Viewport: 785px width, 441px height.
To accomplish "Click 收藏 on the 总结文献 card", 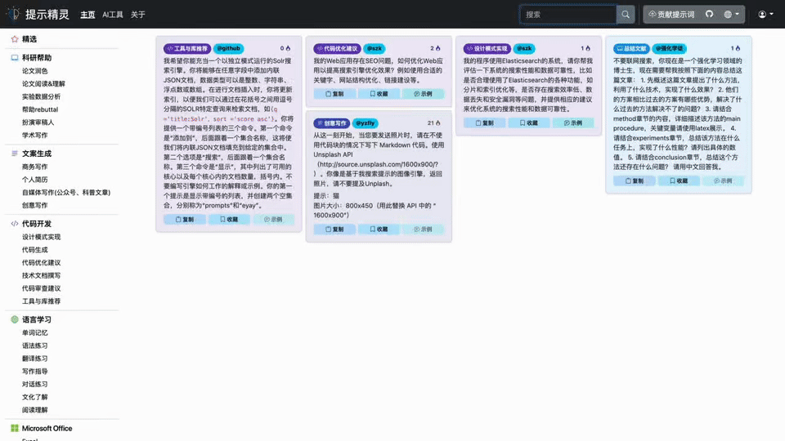I will coord(679,180).
